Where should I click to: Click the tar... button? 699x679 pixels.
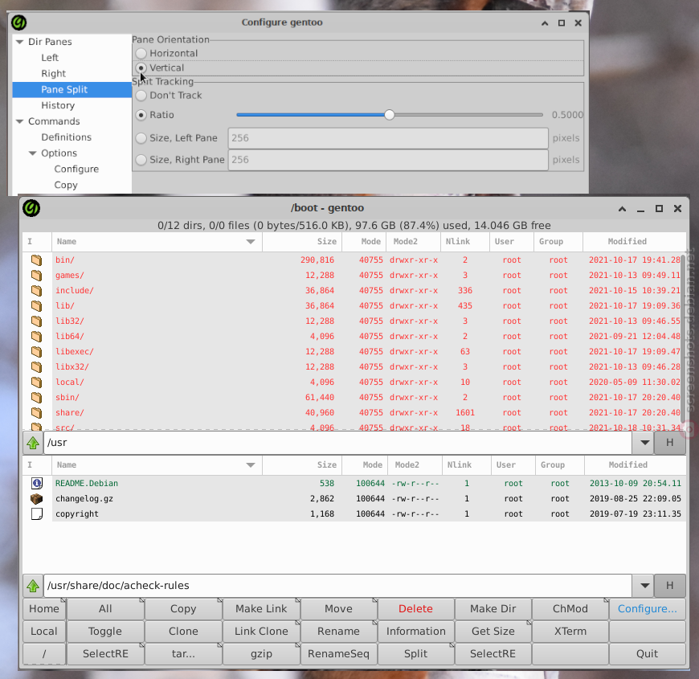point(183,654)
